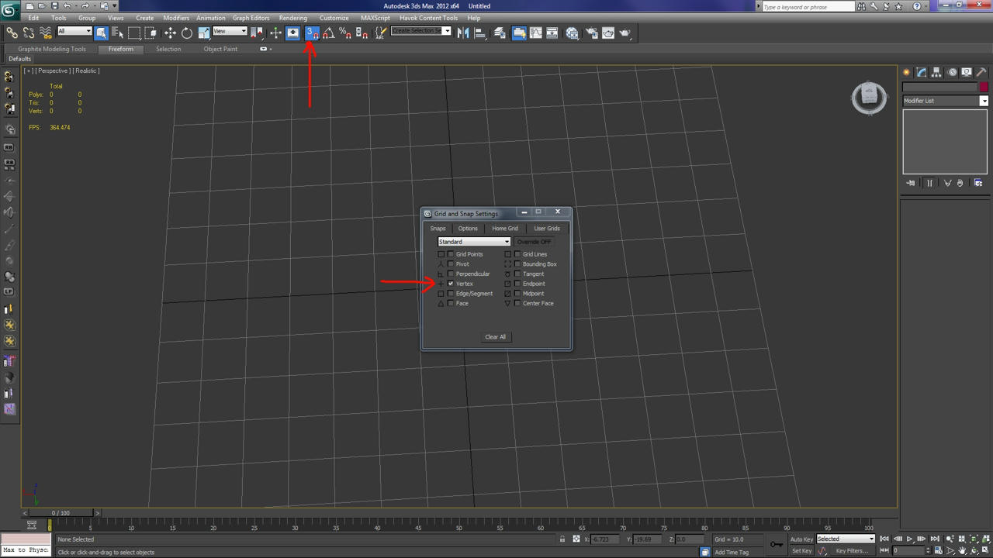
Task: Click the Clear All button
Action: coord(495,337)
